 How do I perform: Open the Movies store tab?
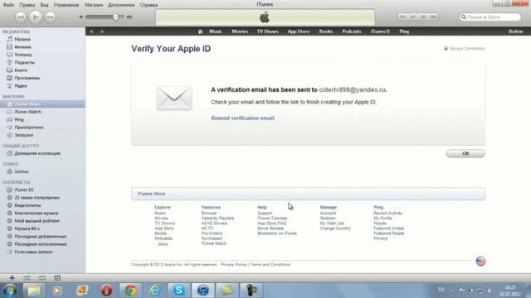tap(240, 31)
